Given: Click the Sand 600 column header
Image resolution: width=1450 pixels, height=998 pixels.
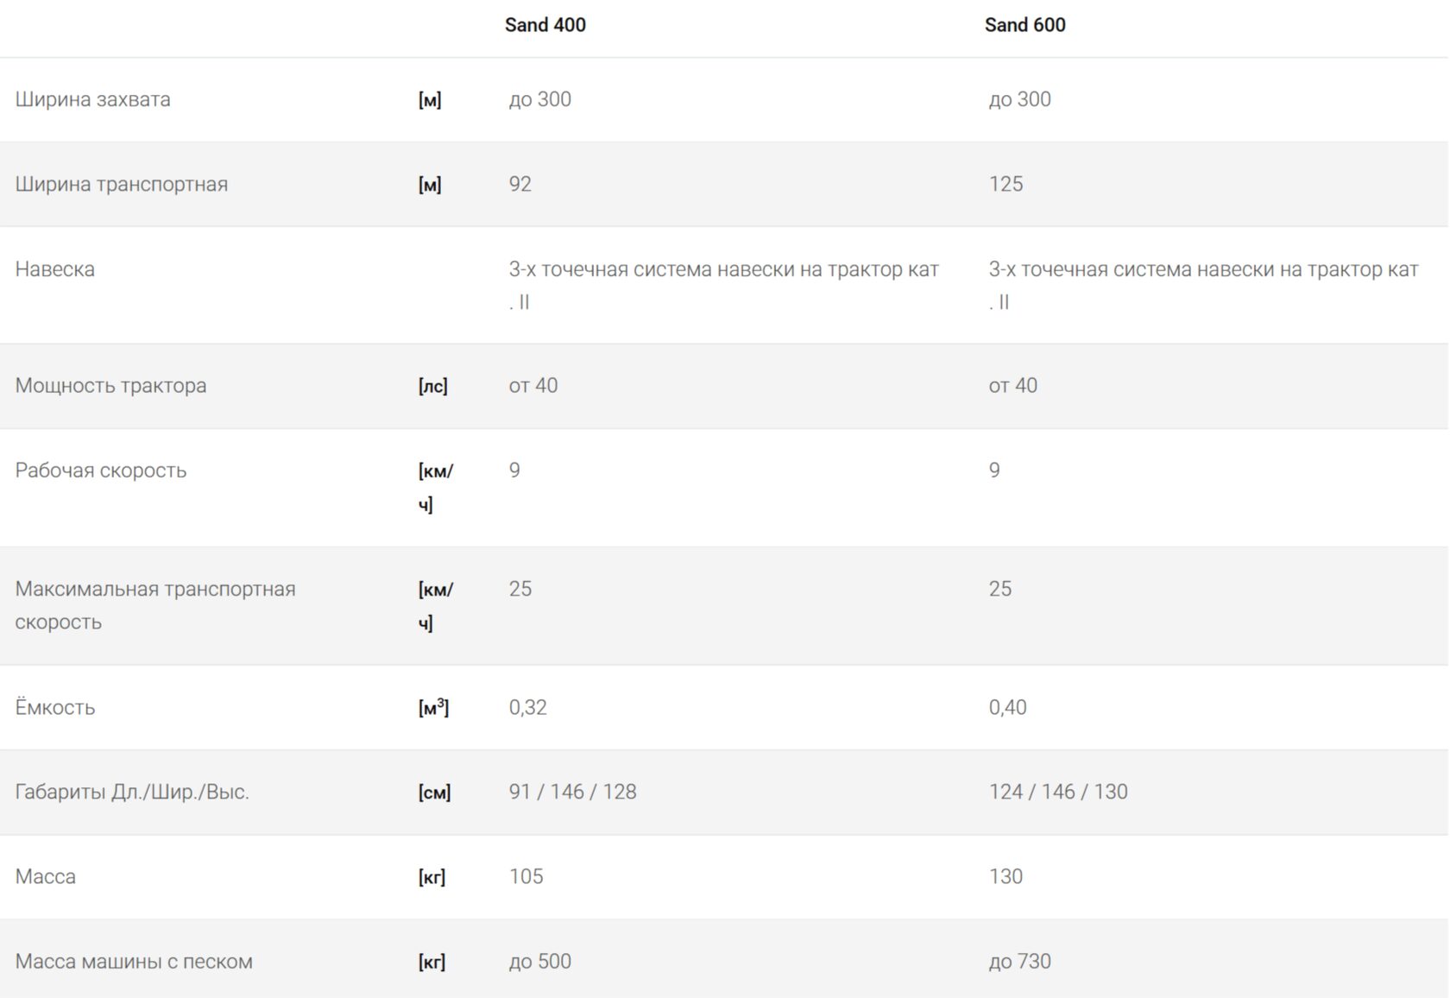Looking at the screenshot, I should 1024,25.
